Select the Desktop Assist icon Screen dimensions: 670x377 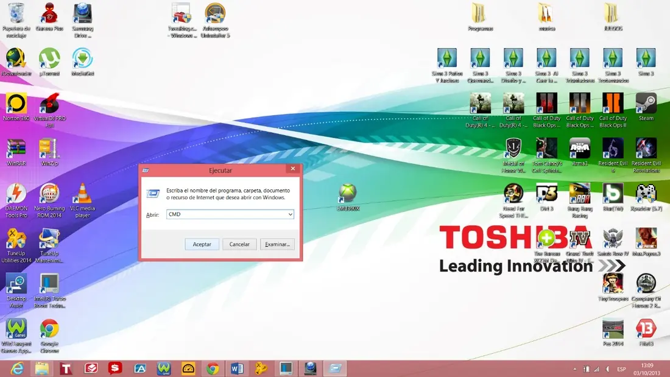pyautogui.click(x=16, y=291)
